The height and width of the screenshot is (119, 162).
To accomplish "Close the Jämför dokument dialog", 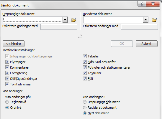I will click(153, 4).
